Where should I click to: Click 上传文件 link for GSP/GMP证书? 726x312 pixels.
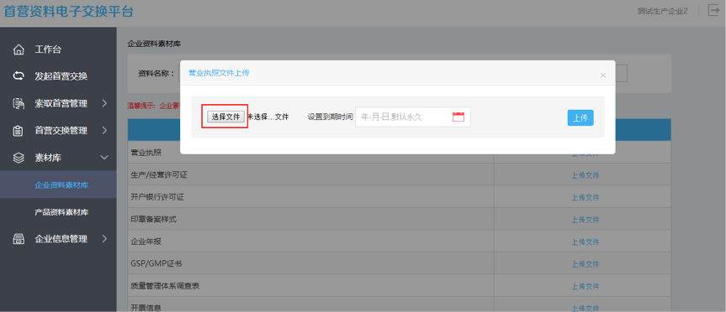586,264
